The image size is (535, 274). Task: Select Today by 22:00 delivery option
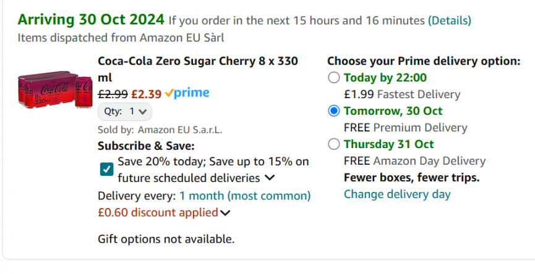click(334, 78)
